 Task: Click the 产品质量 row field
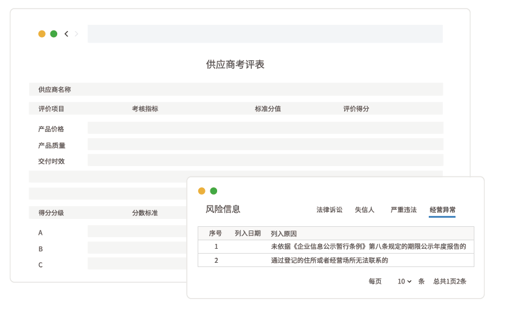265,145
